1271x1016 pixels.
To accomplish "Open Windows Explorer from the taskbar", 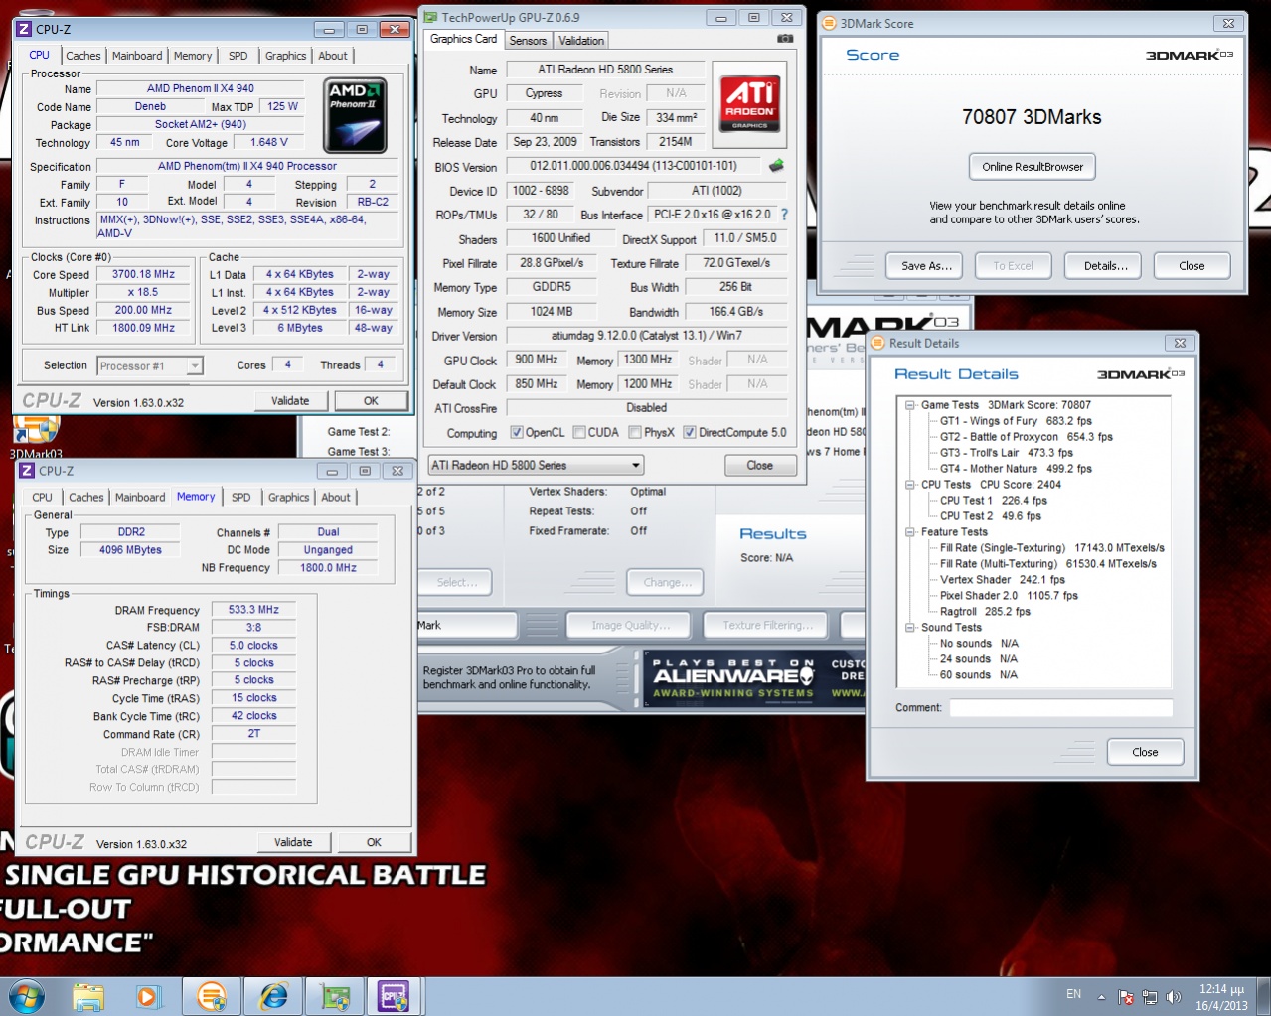I will [88, 996].
